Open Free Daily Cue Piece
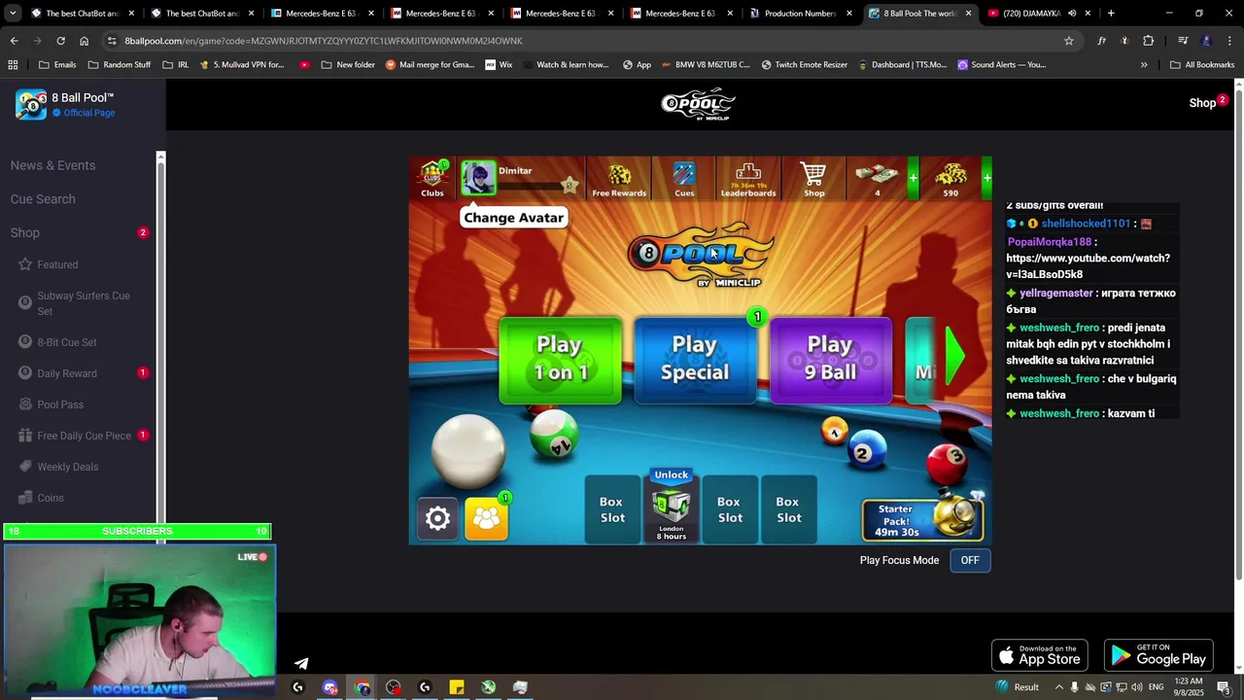The image size is (1244, 700). pos(84,436)
